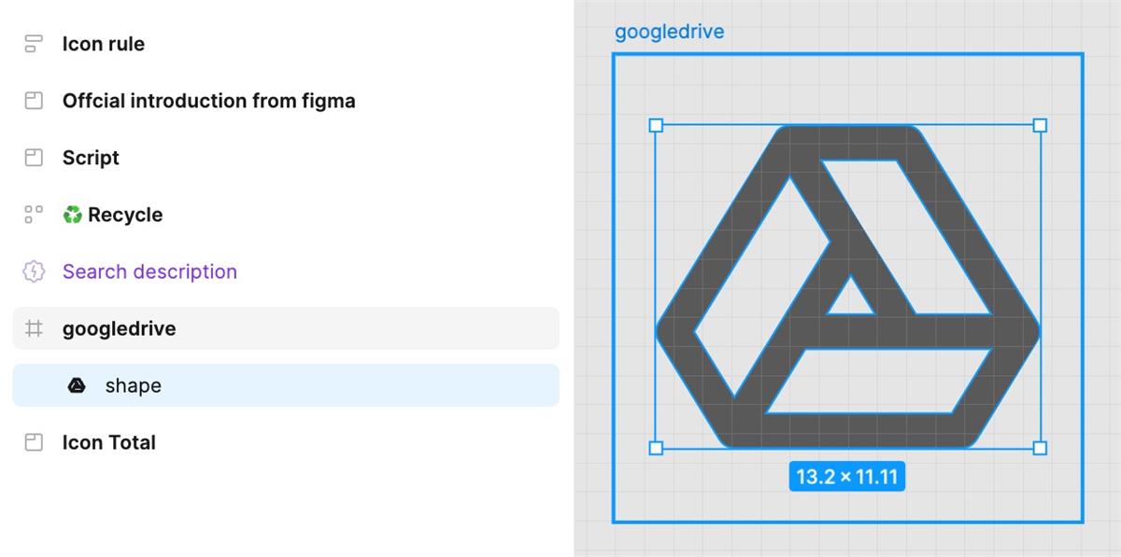Click the googledrive frame hash icon
1121x557 pixels.
pos(34,328)
